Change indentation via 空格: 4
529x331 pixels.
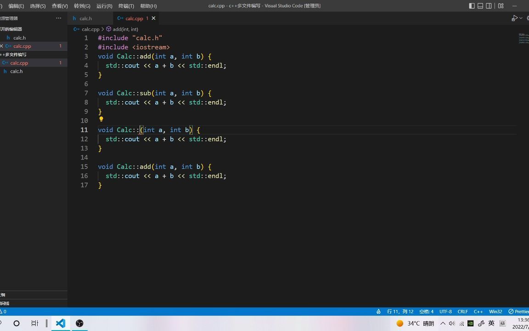click(x=427, y=311)
